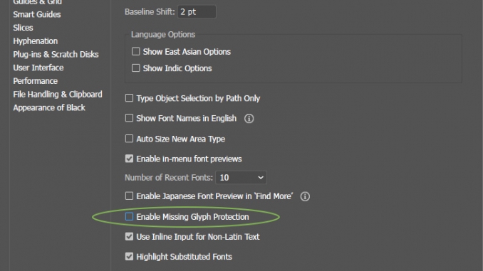Click the Baseline Shift input field
This screenshot has width=483, height=271.
[197, 11]
